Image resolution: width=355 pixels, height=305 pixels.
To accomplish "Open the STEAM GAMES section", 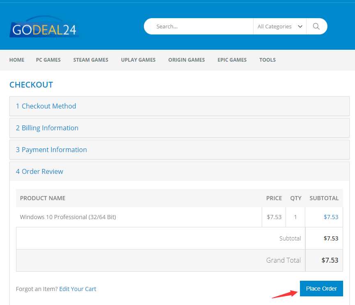I will point(91,60).
